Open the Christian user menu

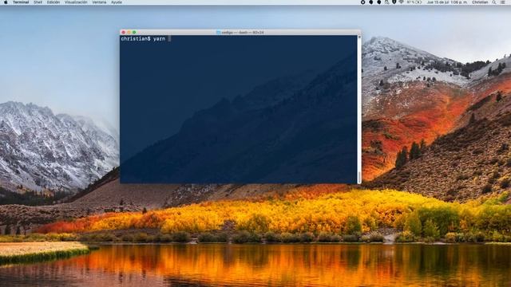click(x=480, y=2)
